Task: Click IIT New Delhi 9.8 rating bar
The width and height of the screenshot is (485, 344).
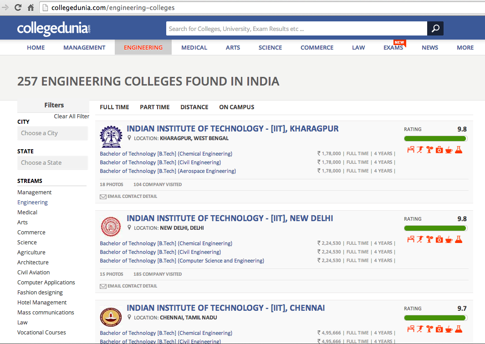Action: 435,228
